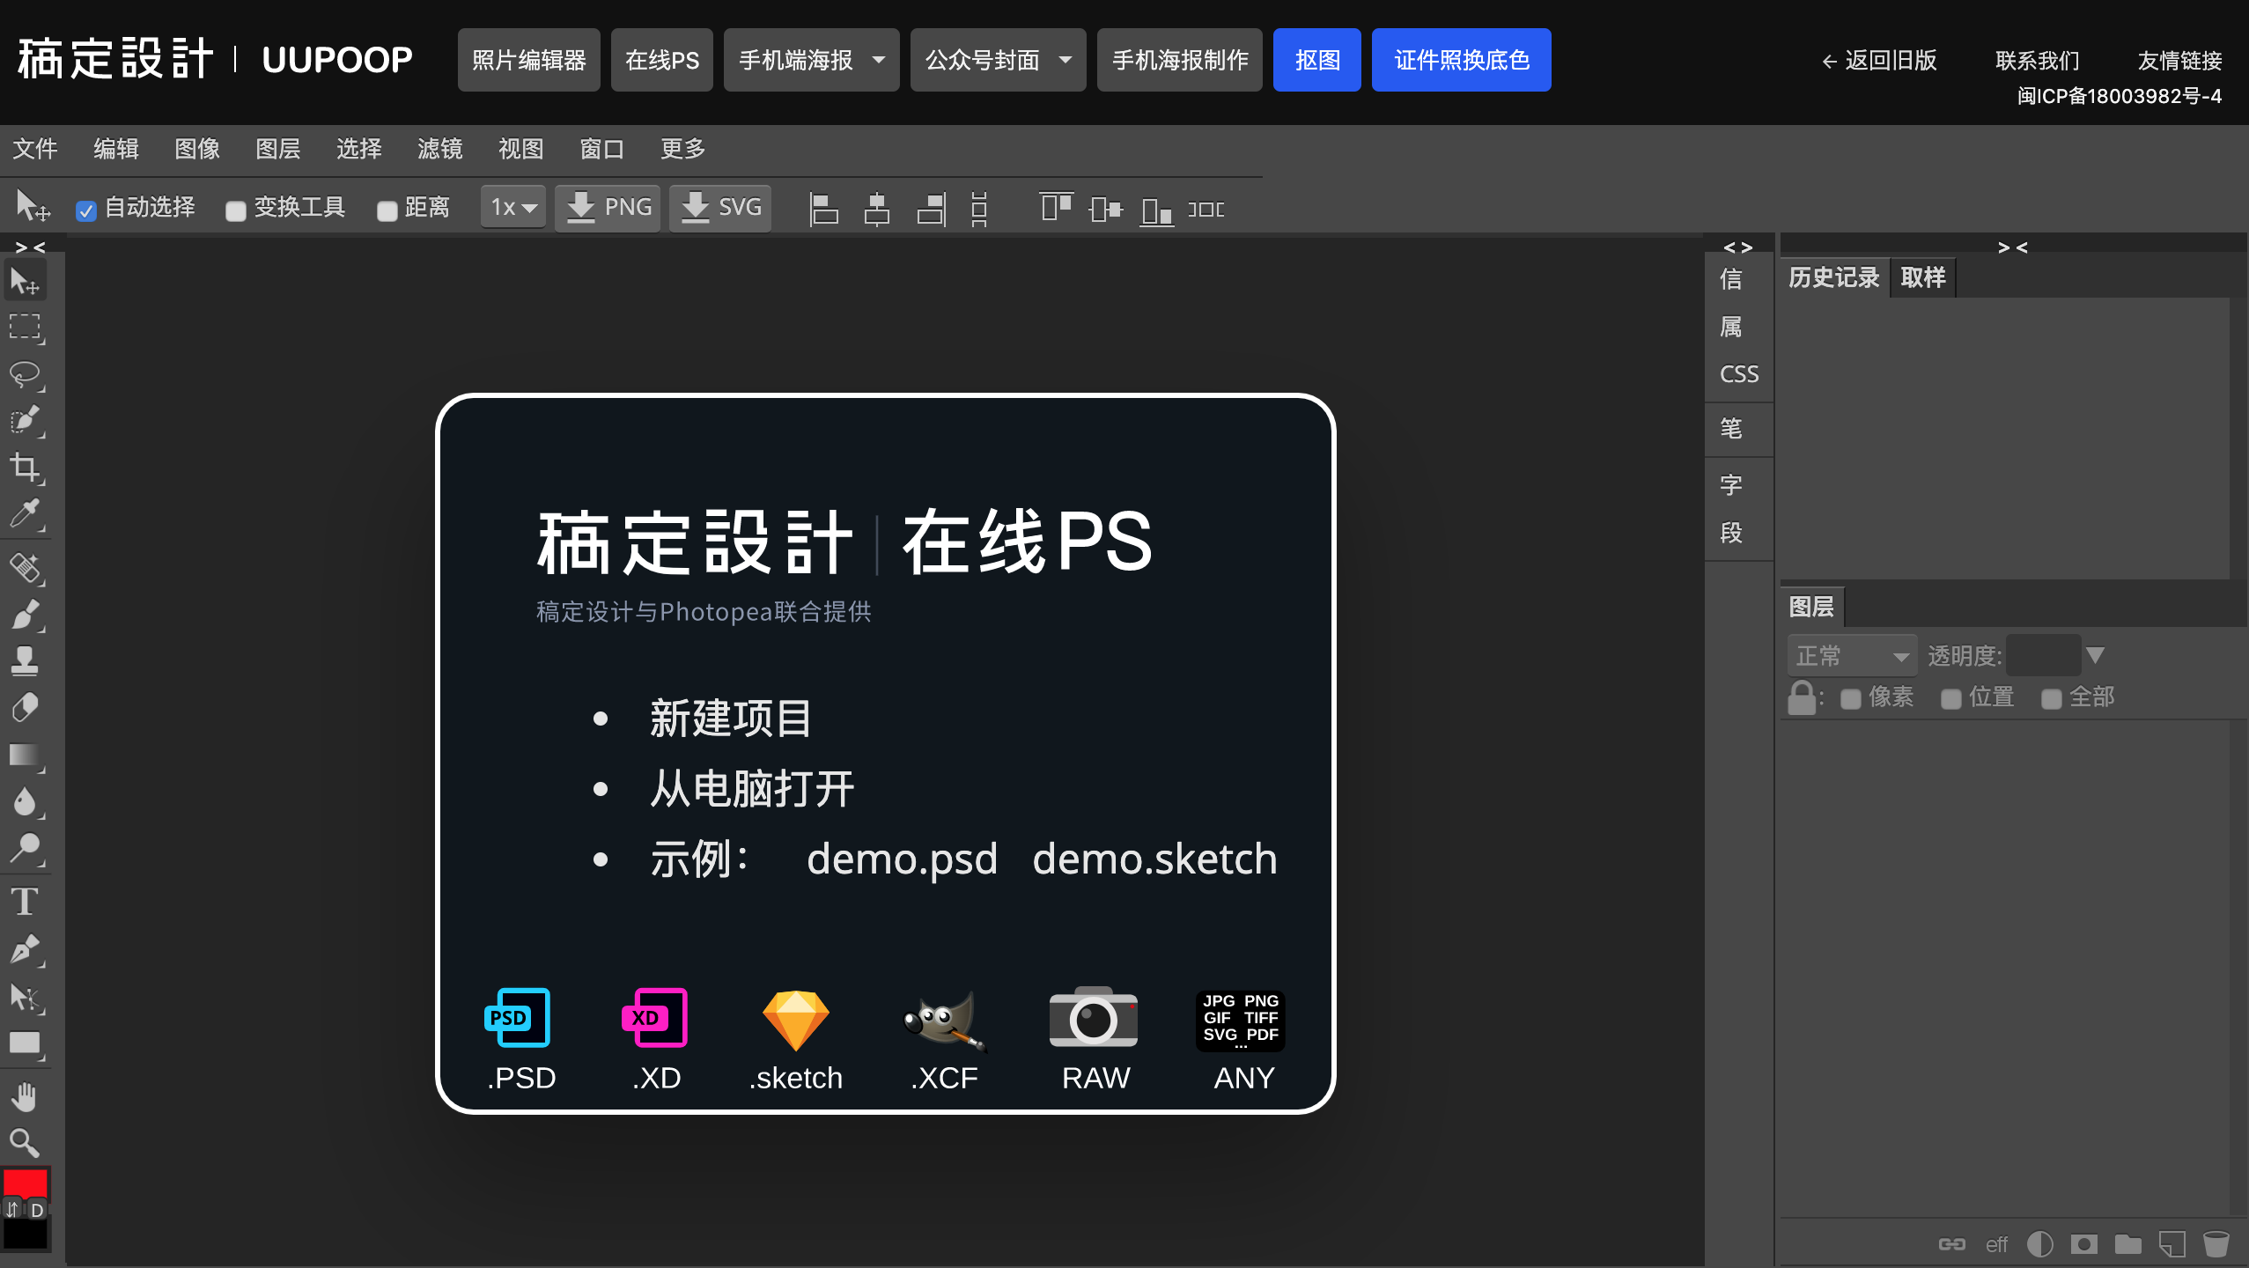The image size is (2249, 1268).
Task: Click the delete layer trash icon
Action: [2216, 1244]
